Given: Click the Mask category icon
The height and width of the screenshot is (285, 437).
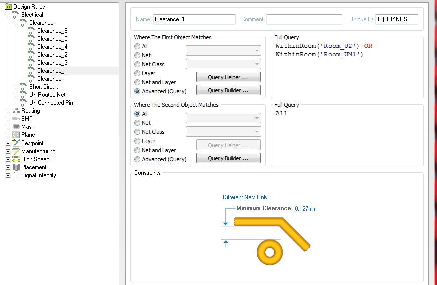Looking at the screenshot, I should coord(16,127).
